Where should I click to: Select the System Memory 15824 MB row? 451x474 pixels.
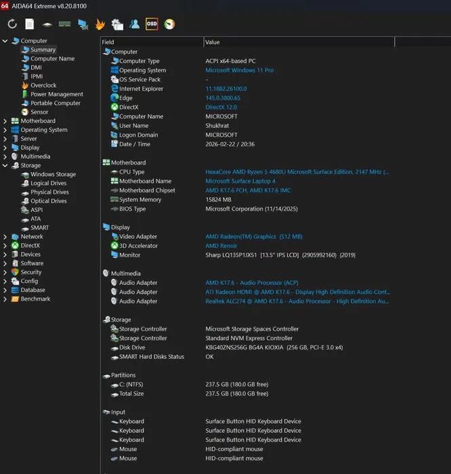tap(171, 200)
